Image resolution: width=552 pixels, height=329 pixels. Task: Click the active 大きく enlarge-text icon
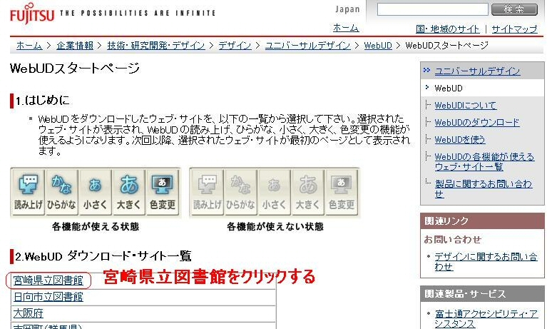point(128,192)
